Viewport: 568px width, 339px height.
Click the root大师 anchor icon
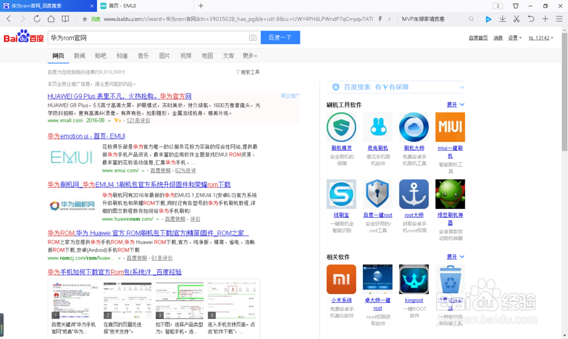pyautogui.click(x=414, y=194)
